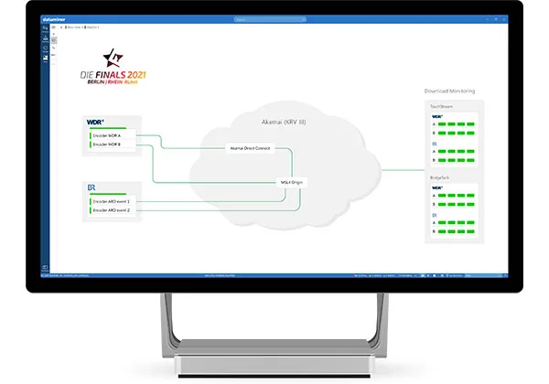Open the Surveyor icon at top of sidebar
Screen dimensions: 549x384
tap(45, 28)
